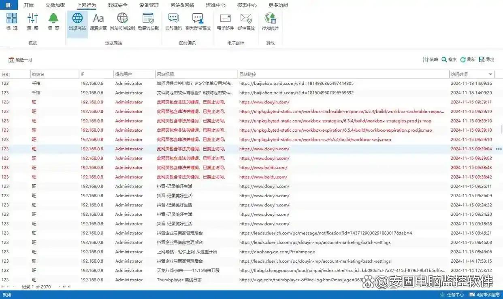503x299 pixels.
Task: Switch to the 开始 tab
Action: pos(29,5)
